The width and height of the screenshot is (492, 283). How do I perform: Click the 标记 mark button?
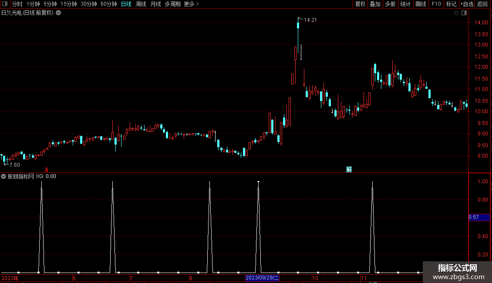(x=451, y=4)
